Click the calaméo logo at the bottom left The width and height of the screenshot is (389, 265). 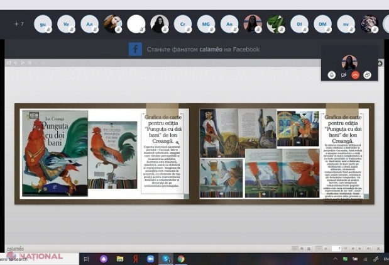pos(15,249)
